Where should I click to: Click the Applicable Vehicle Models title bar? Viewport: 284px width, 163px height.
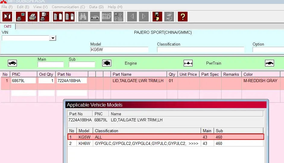166,105
